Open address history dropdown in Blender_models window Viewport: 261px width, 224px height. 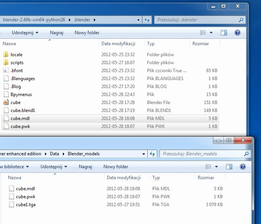pos(144,154)
